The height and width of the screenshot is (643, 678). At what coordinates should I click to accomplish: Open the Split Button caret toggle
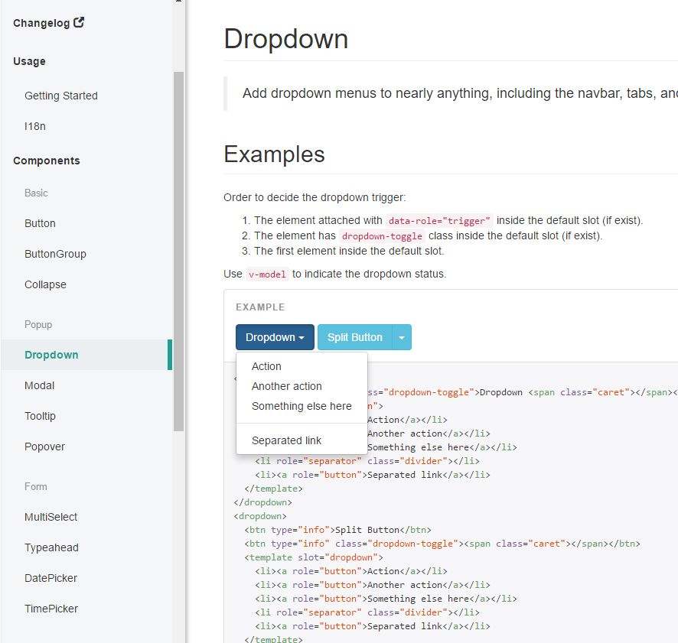[402, 337]
